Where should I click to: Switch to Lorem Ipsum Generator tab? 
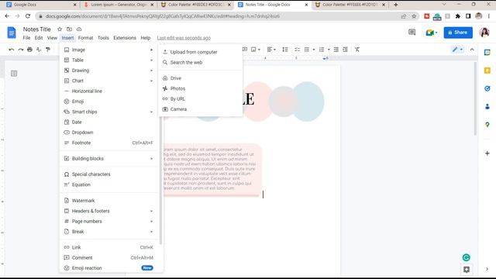pos(119,5)
